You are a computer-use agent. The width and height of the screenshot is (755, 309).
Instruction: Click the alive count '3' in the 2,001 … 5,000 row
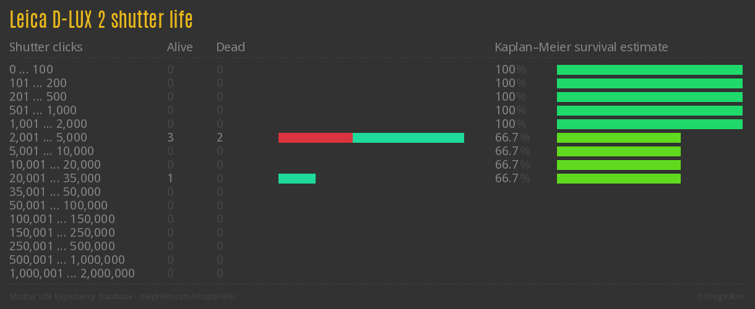coord(170,138)
